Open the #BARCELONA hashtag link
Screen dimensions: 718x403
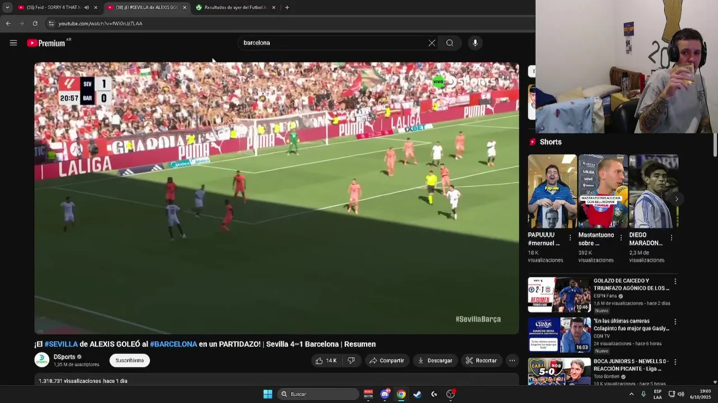coord(173,344)
